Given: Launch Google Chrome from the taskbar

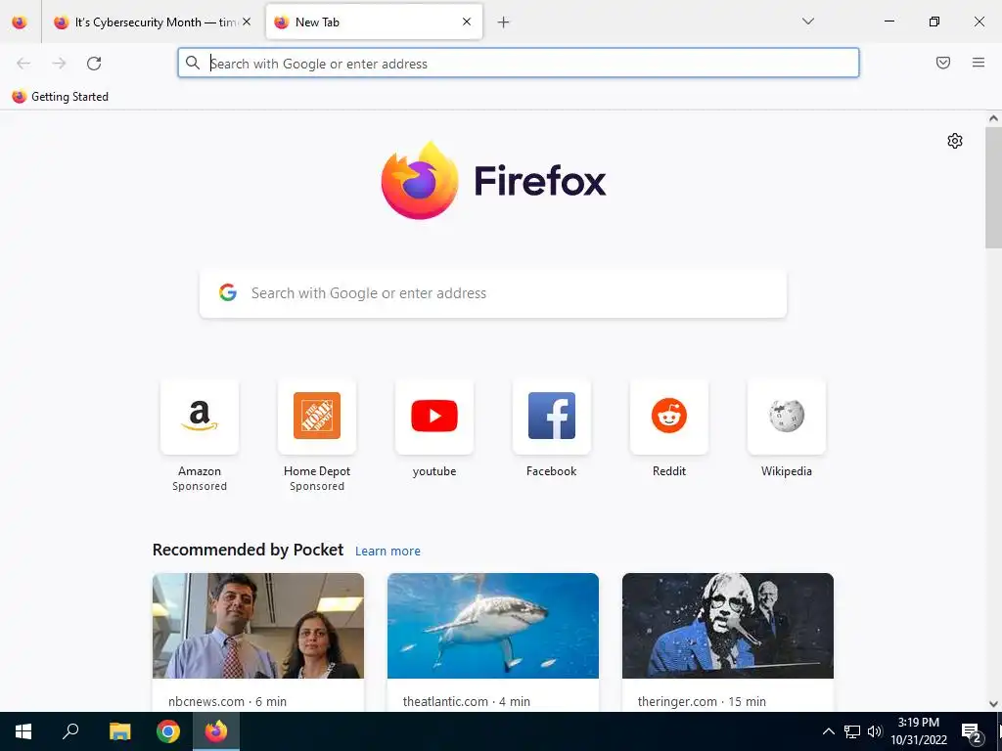Looking at the screenshot, I should click(168, 731).
